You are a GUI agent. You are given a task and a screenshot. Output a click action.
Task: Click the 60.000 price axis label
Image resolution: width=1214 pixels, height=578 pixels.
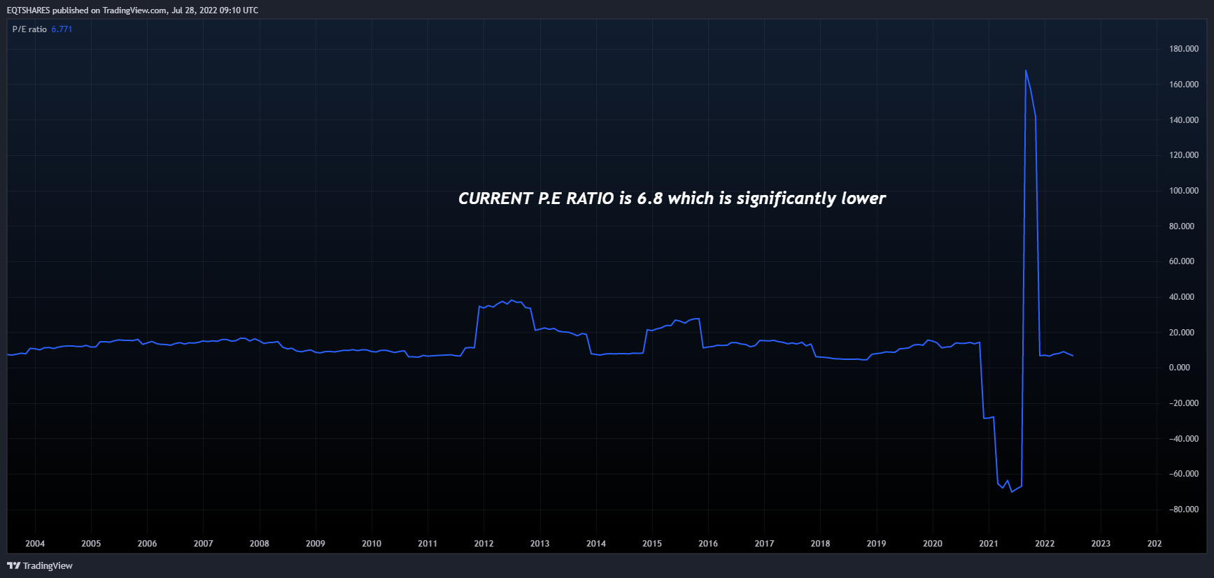click(1182, 261)
